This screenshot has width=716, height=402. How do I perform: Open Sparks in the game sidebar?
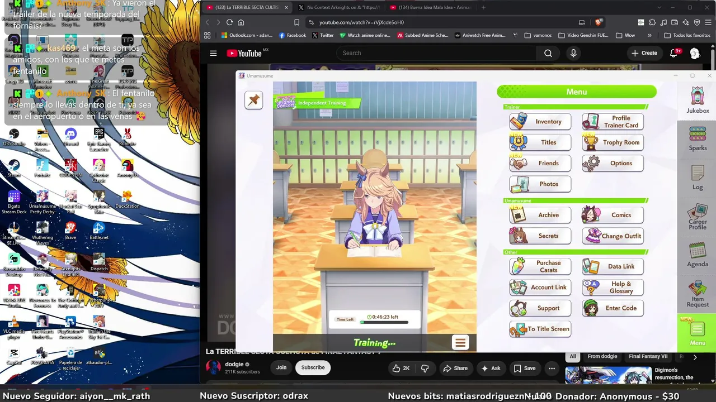coord(698,139)
